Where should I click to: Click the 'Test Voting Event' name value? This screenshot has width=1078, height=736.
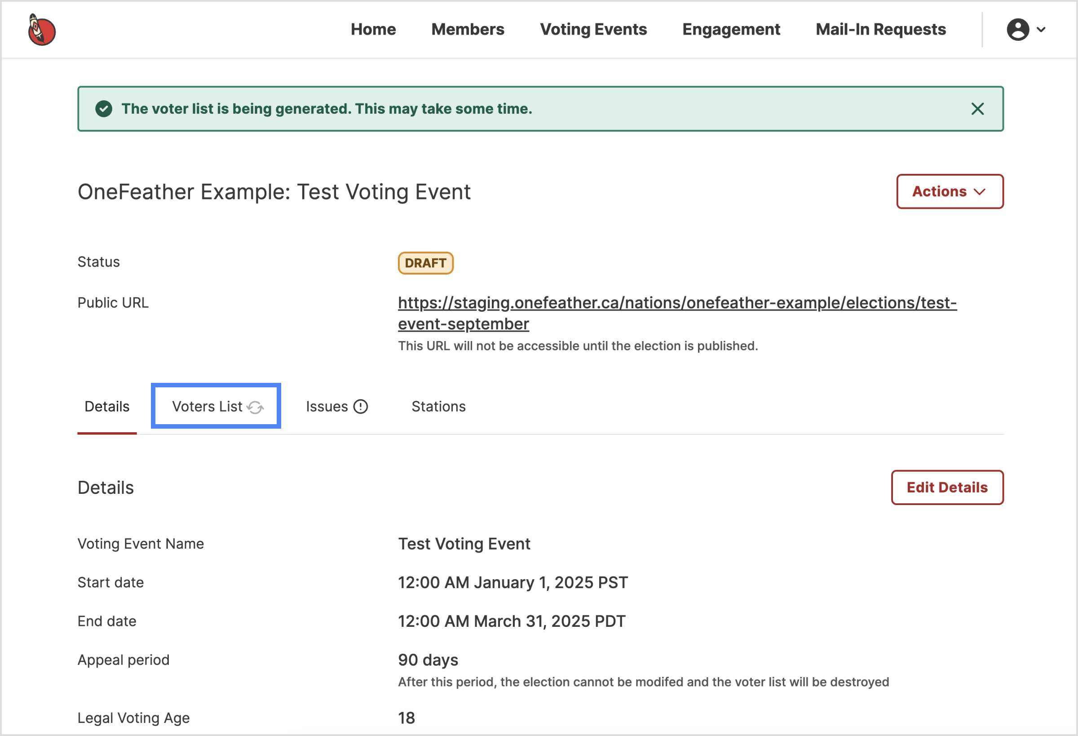[x=464, y=544]
